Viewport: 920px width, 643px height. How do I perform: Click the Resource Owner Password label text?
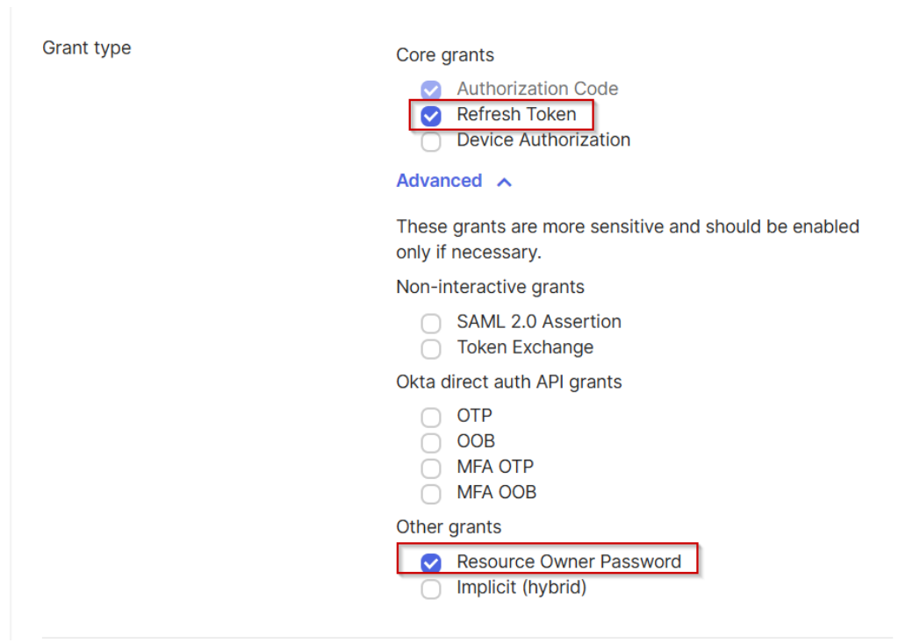[x=569, y=561]
